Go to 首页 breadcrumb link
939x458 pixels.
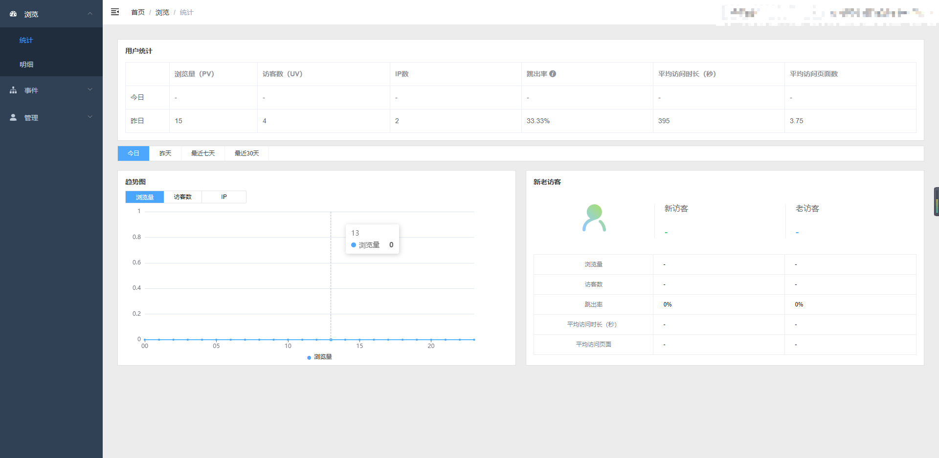138,12
